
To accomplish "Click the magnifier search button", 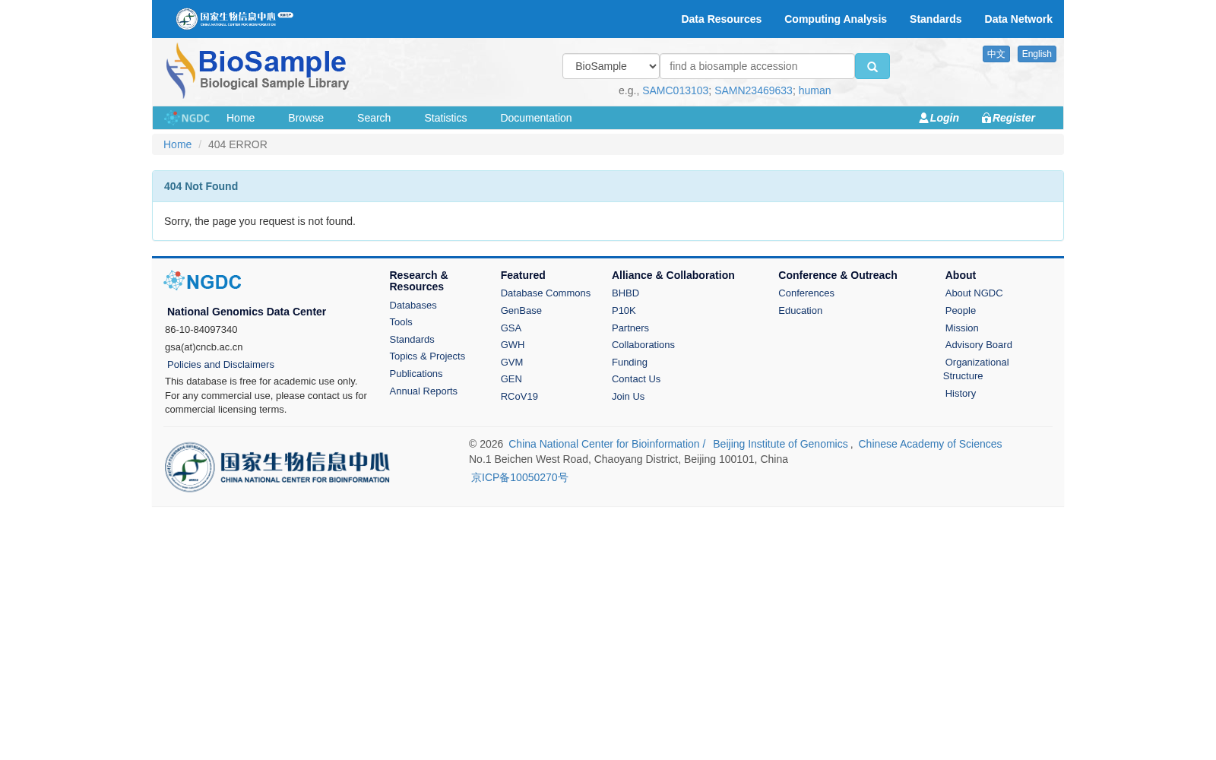I will point(872,66).
